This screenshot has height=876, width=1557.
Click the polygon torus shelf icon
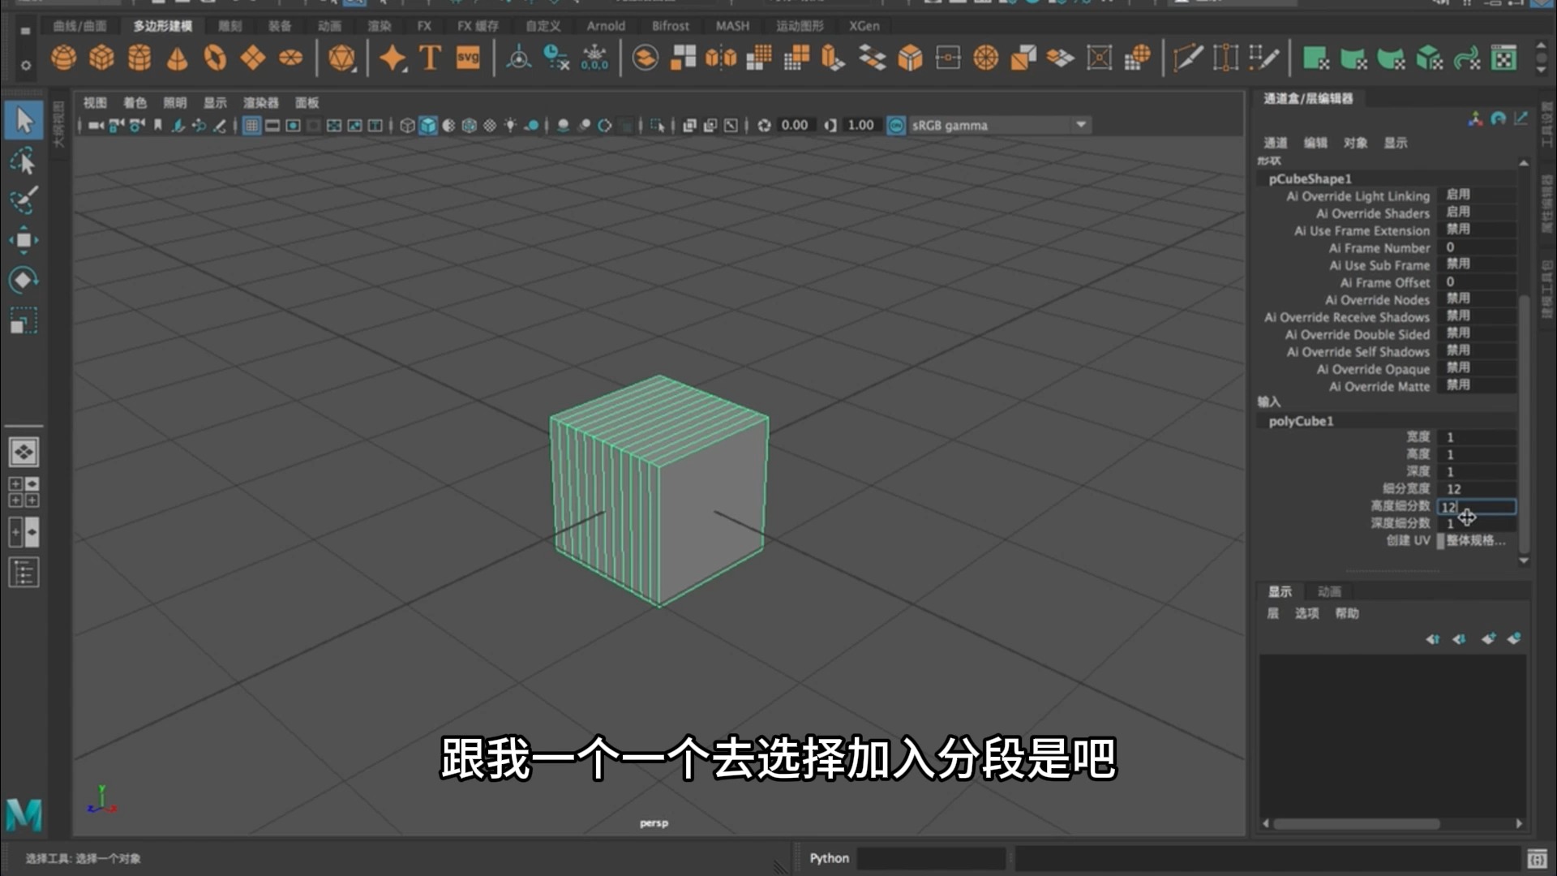(213, 58)
